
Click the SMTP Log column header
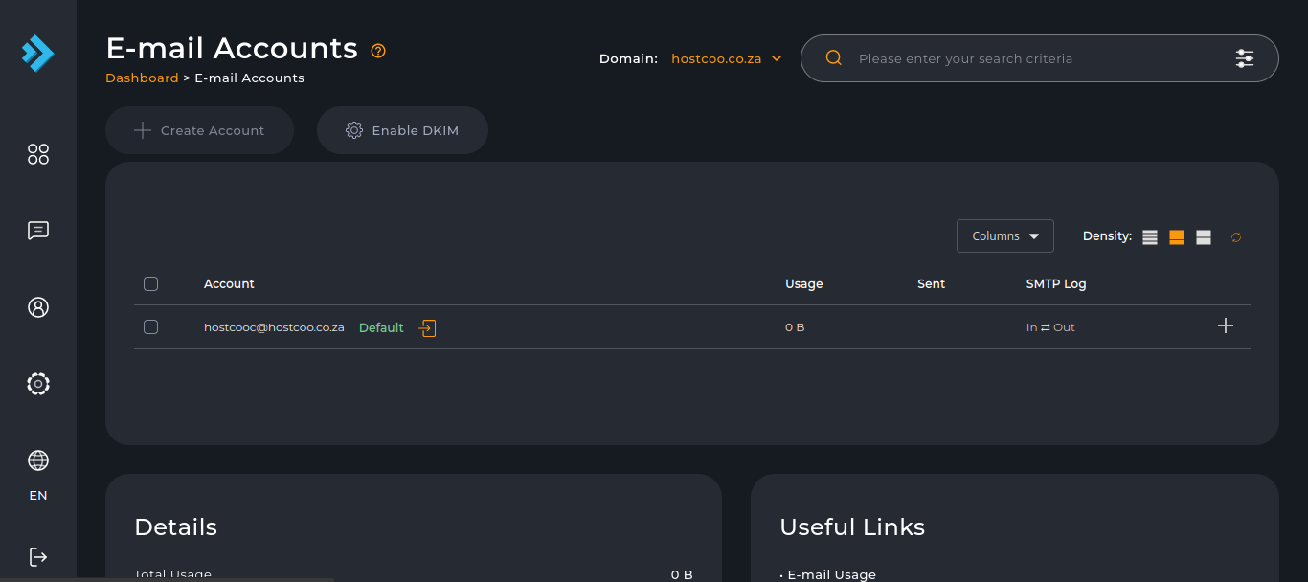point(1056,283)
